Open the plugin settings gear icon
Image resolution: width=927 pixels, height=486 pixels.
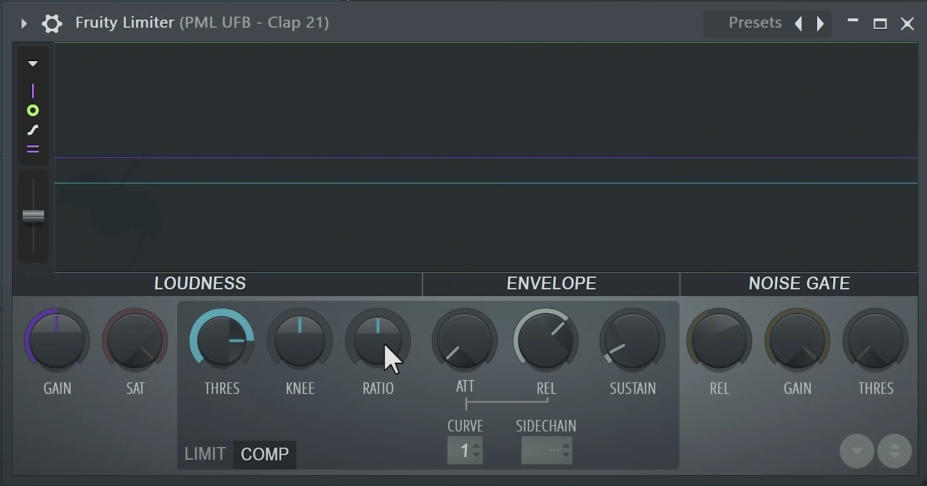pyautogui.click(x=52, y=23)
